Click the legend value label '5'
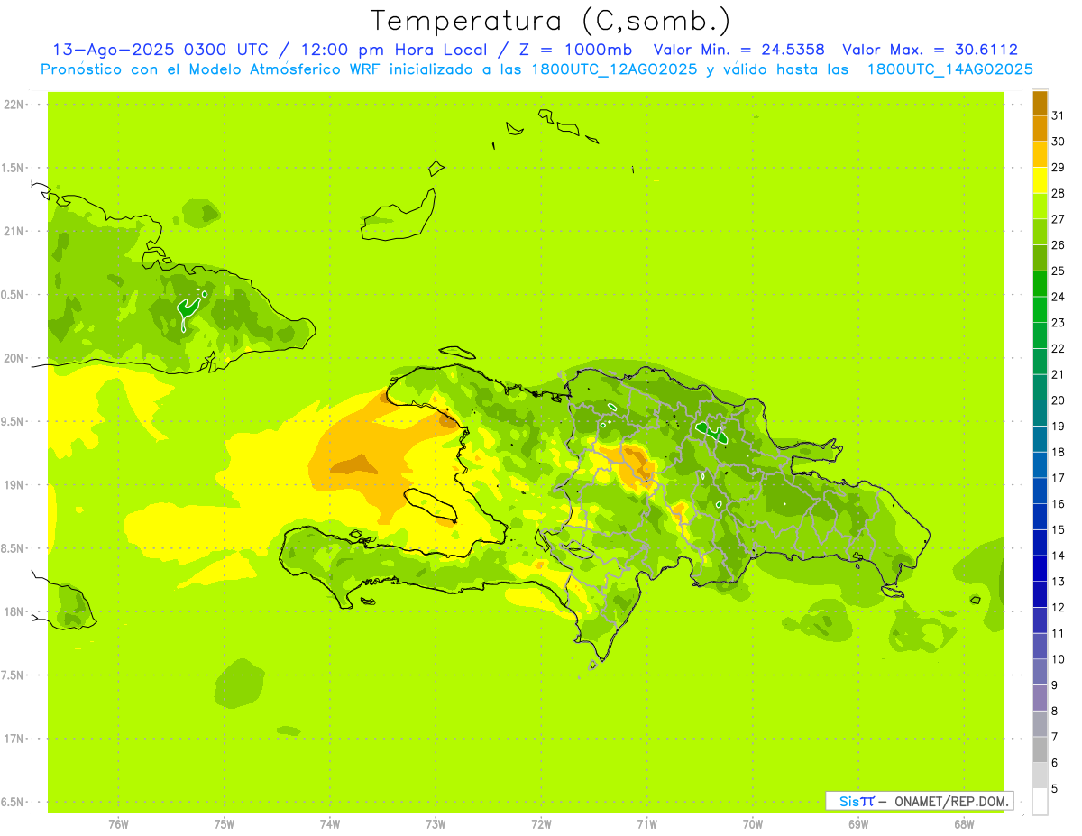Screen dimensions: 1082x836 click(x=1054, y=789)
